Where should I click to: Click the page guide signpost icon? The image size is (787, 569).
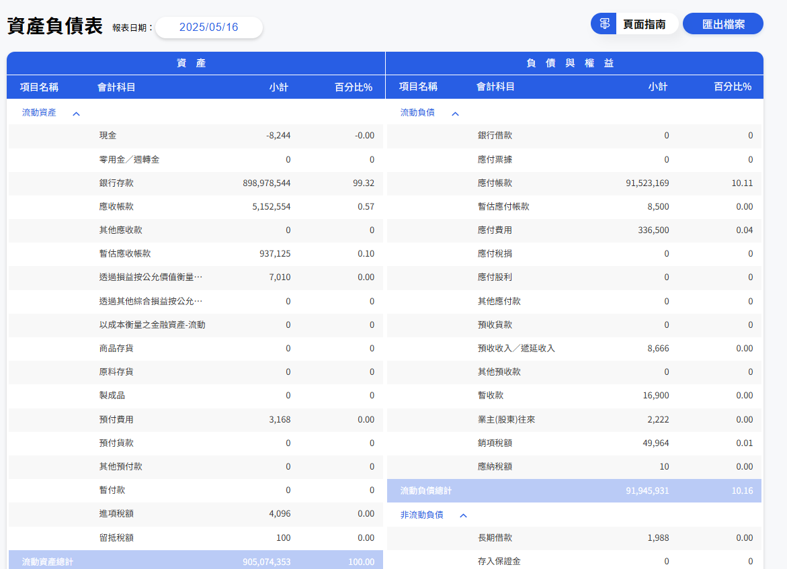pyautogui.click(x=604, y=24)
